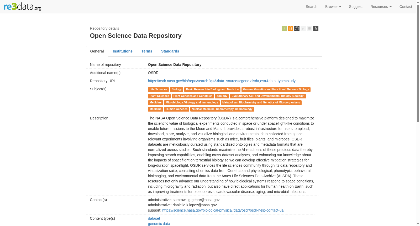Open the Resources dropdown menu

pyautogui.click(x=381, y=7)
